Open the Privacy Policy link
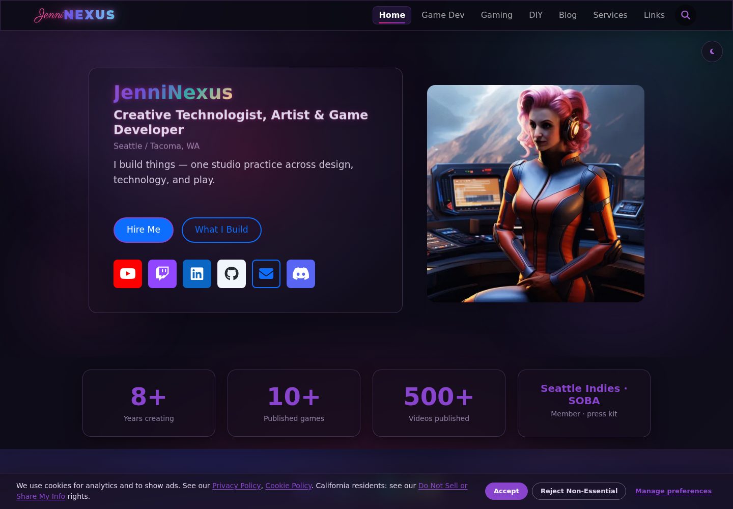Image resolution: width=733 pixels, height=509 pixels. [236, 486]
